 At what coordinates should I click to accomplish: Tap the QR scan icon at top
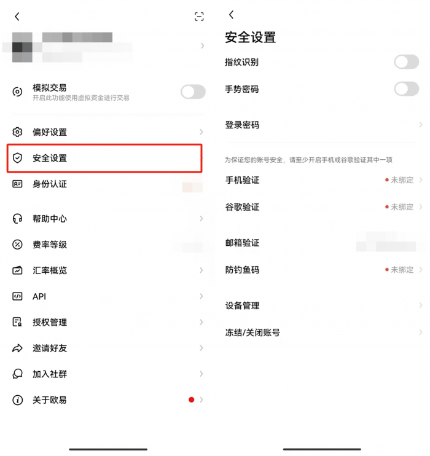(199, 17)
